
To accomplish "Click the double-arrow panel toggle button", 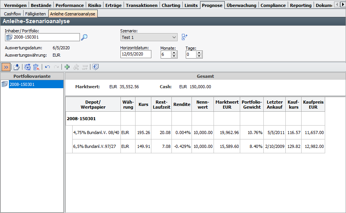I will [6, 67].
